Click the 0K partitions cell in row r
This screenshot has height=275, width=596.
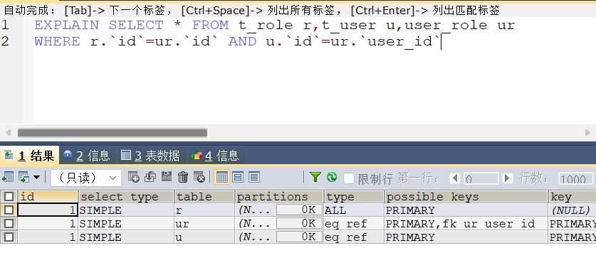tap(299, 210)
